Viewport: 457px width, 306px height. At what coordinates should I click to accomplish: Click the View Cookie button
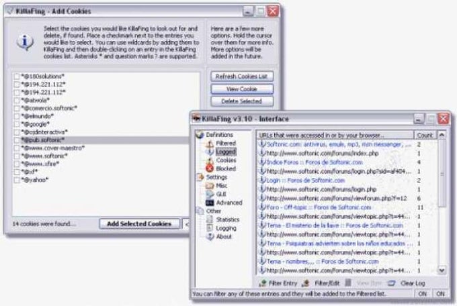[242, 89]
